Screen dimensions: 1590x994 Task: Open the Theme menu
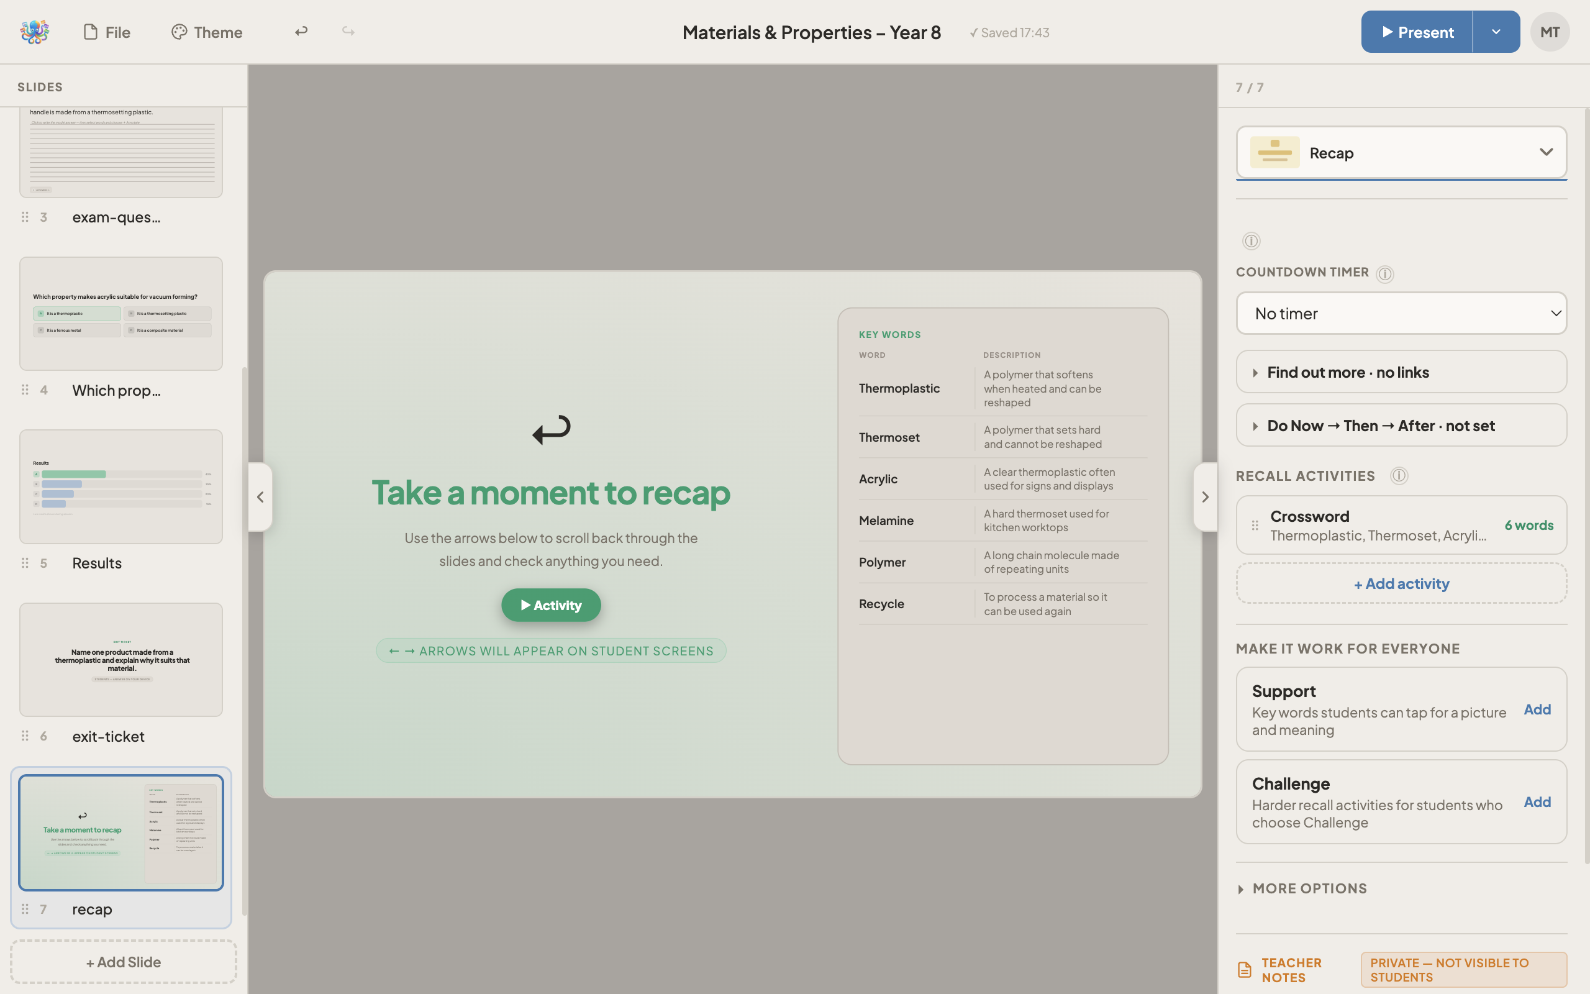pyautogui.click(x=206, y=32)
